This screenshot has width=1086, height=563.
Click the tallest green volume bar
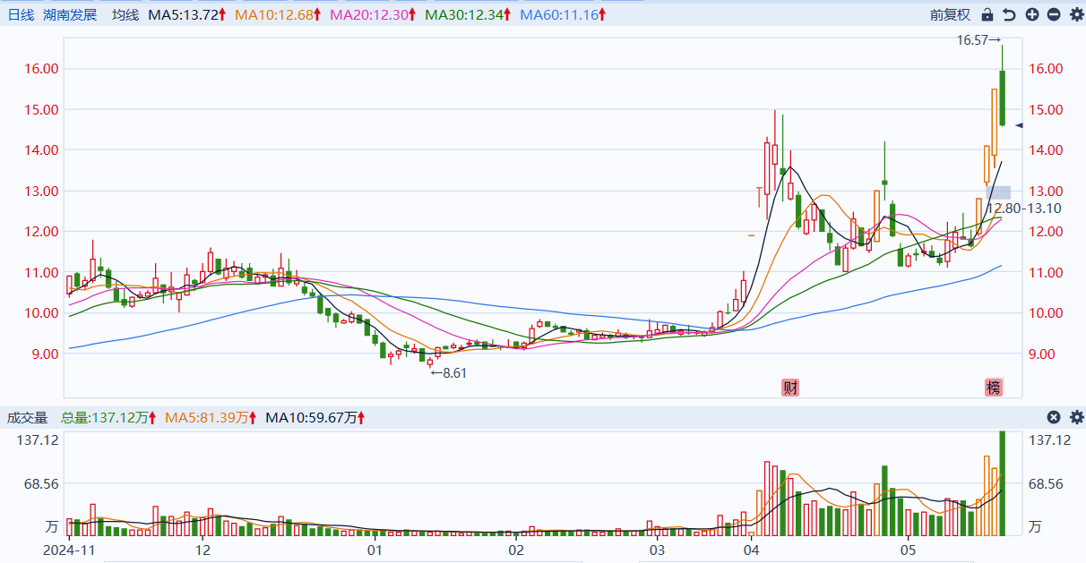(x=1002, y=483)
